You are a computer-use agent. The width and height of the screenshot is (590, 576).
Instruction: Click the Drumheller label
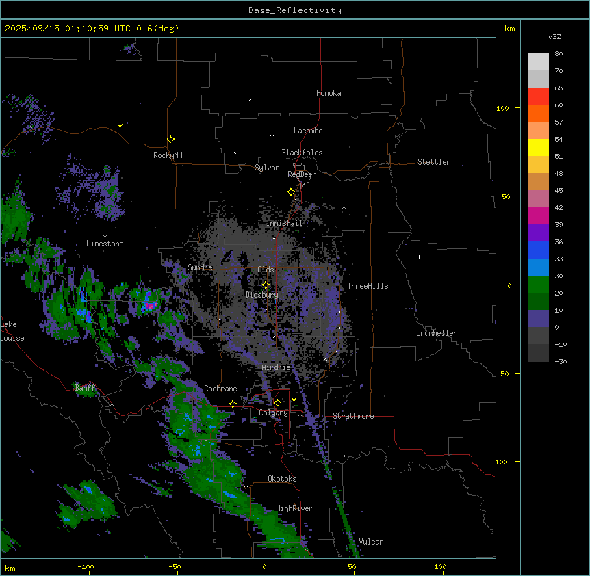pyautogui.click(x=437, y=333)
